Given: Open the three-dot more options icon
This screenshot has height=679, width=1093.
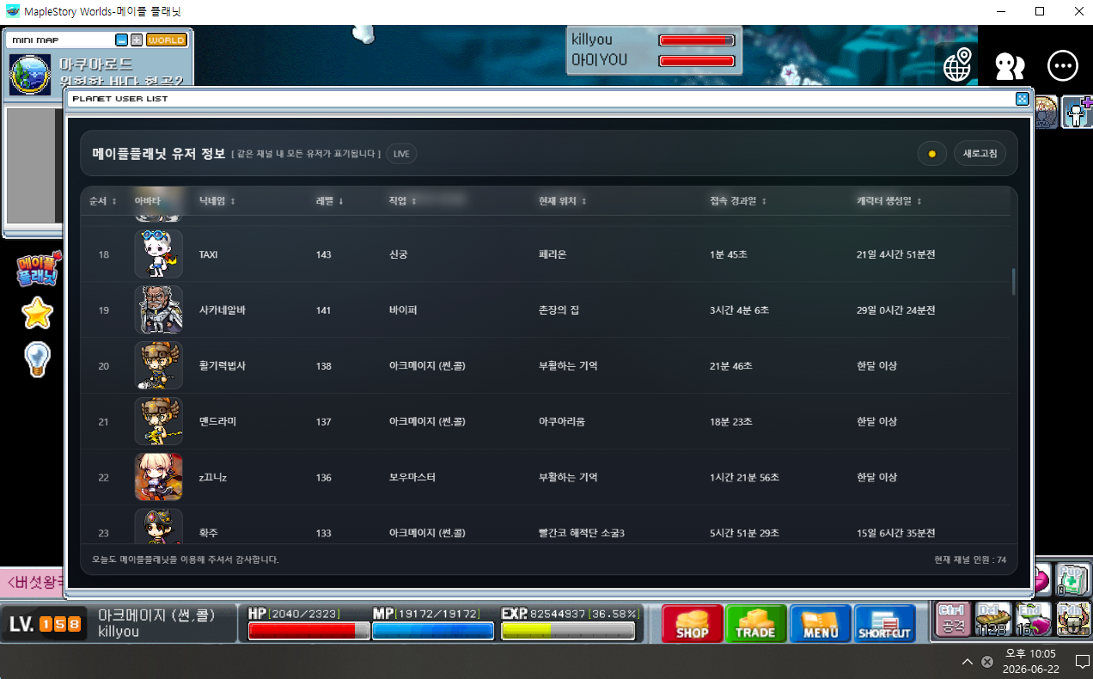Looking at the screenshot, I should [x=1063, y=65].
